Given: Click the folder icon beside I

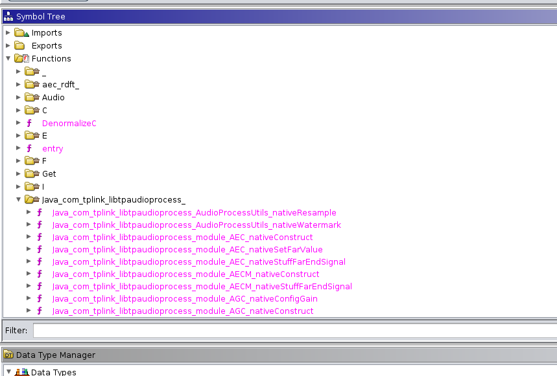Looking at the screenshot, I should (32, 186).
